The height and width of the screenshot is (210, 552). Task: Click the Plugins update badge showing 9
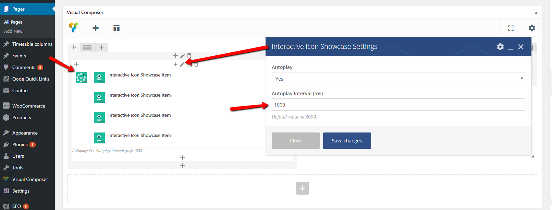pos(33,145)
